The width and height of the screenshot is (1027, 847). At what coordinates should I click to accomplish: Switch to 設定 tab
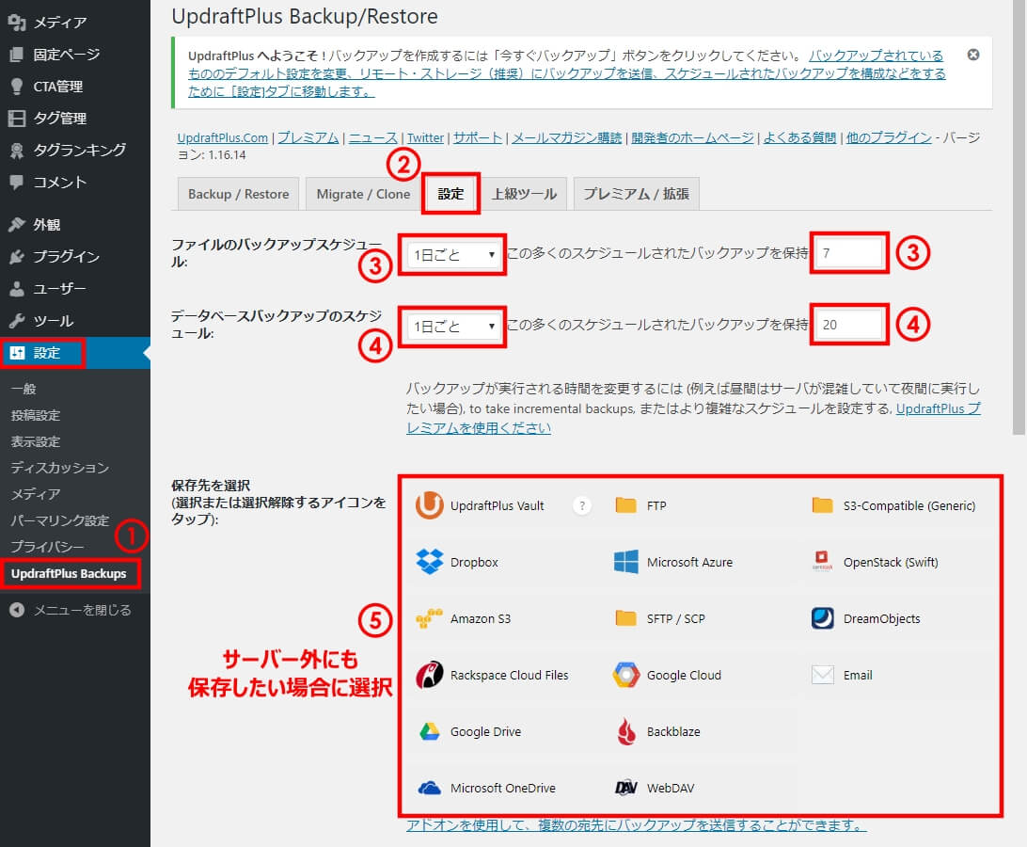click(x=450, y=194)
